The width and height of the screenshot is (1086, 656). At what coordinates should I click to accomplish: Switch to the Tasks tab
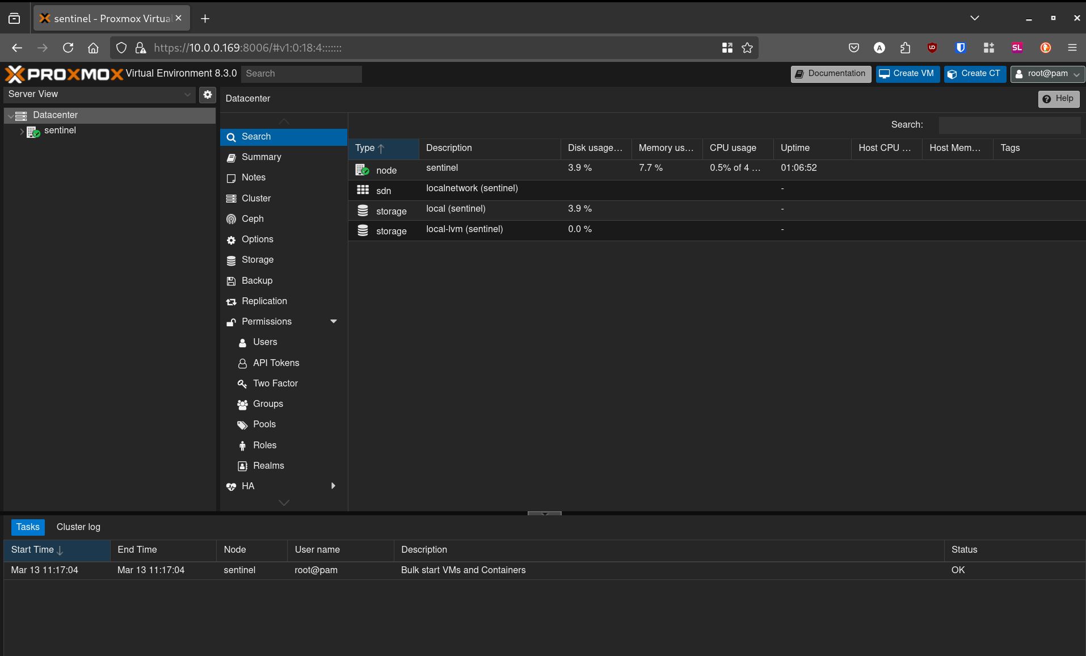[x=28, y=527]
